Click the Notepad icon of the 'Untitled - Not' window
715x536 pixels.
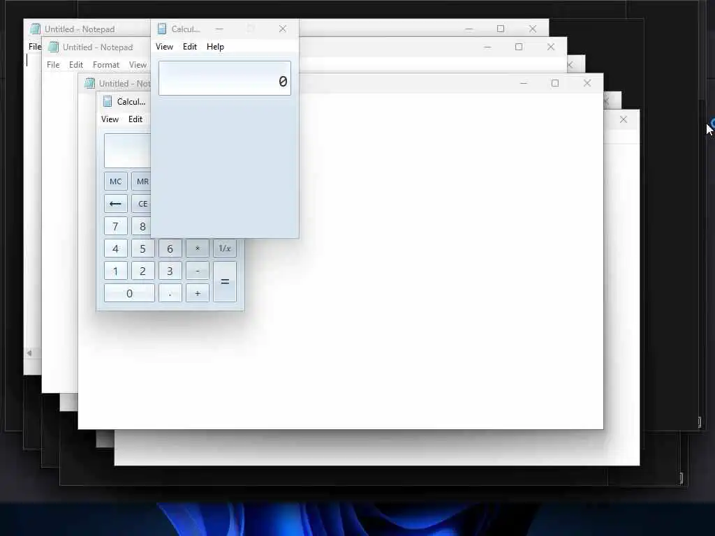(90, 83)
